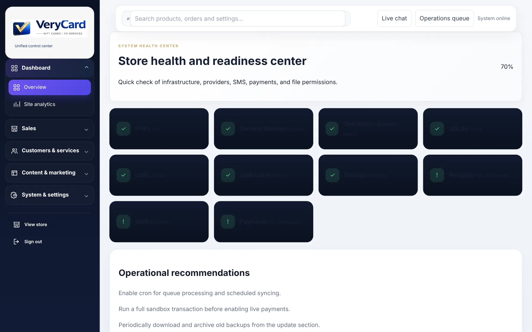
Task: Click the Sales storefront icon
Action: (14, 129)
